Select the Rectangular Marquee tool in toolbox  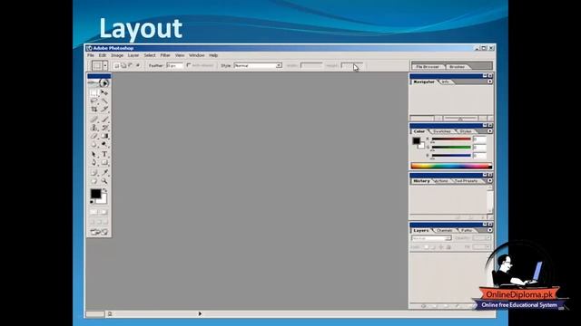coord(94,92)
